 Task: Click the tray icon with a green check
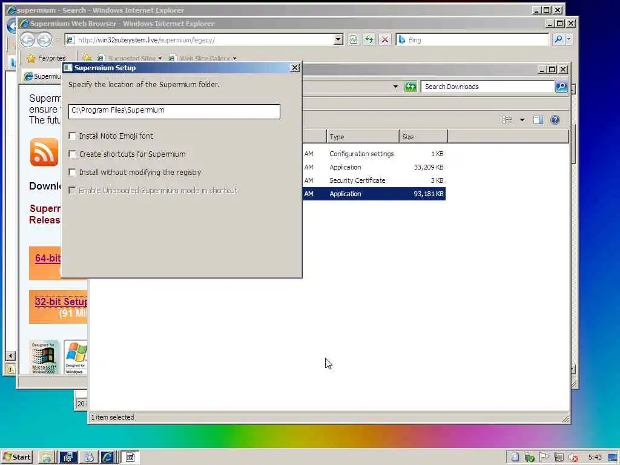[529, 458]
